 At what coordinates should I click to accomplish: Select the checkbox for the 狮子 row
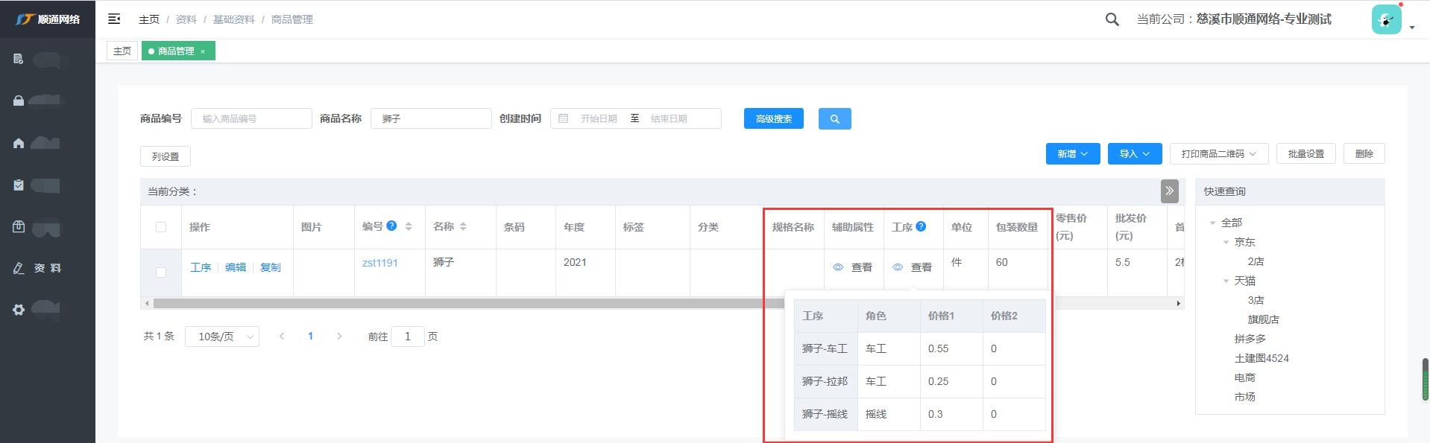161,273
